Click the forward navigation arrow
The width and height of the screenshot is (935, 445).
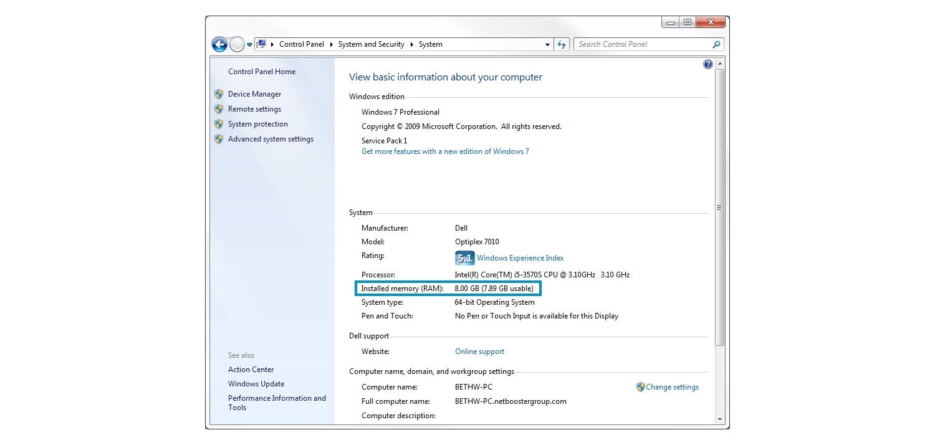237,44
